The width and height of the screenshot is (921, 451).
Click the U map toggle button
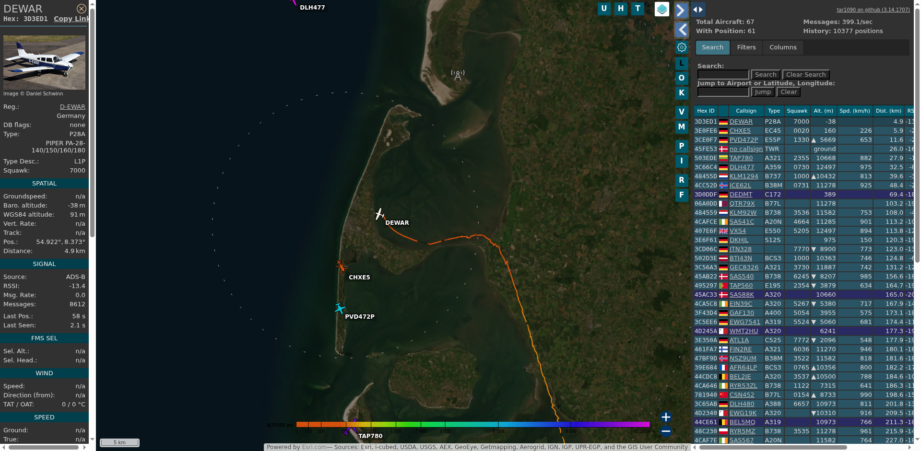(604, 9)
